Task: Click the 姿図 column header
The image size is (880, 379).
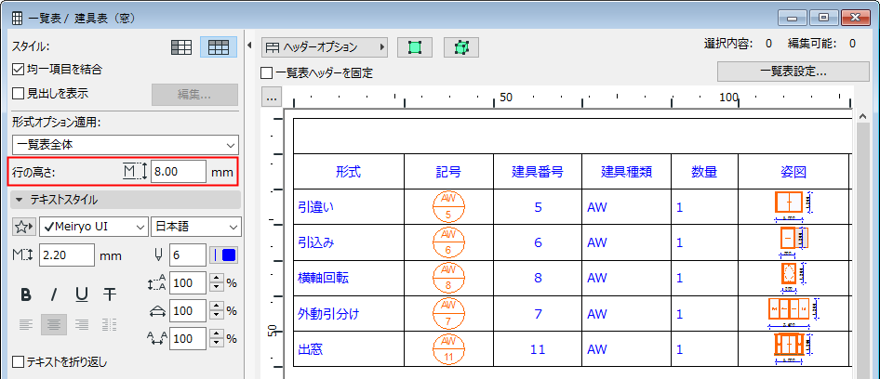Action: pos(793,172)
